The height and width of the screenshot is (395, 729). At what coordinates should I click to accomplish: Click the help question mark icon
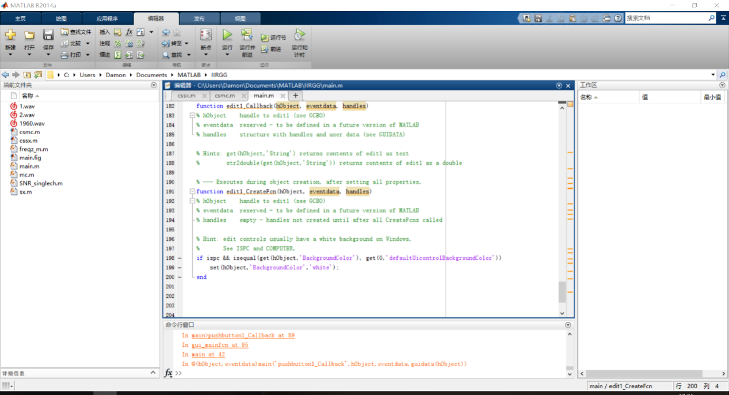tap(618, 18)
